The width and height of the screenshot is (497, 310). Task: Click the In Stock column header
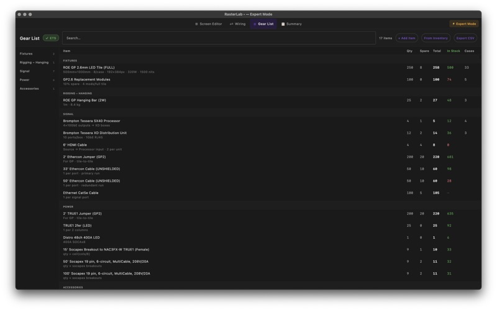pos(454,51)
